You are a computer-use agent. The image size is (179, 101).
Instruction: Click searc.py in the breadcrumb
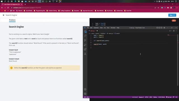111,33
